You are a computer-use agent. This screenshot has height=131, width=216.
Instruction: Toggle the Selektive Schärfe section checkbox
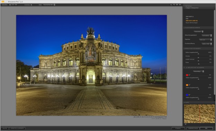pyautogui.click(x=186, y=68)
